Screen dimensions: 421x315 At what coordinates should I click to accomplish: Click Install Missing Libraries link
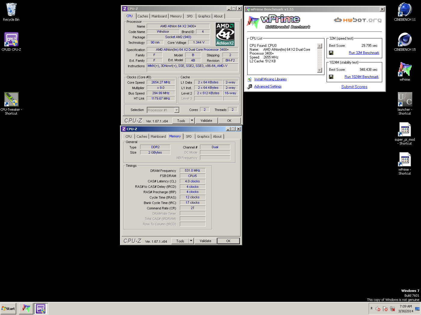270,79
